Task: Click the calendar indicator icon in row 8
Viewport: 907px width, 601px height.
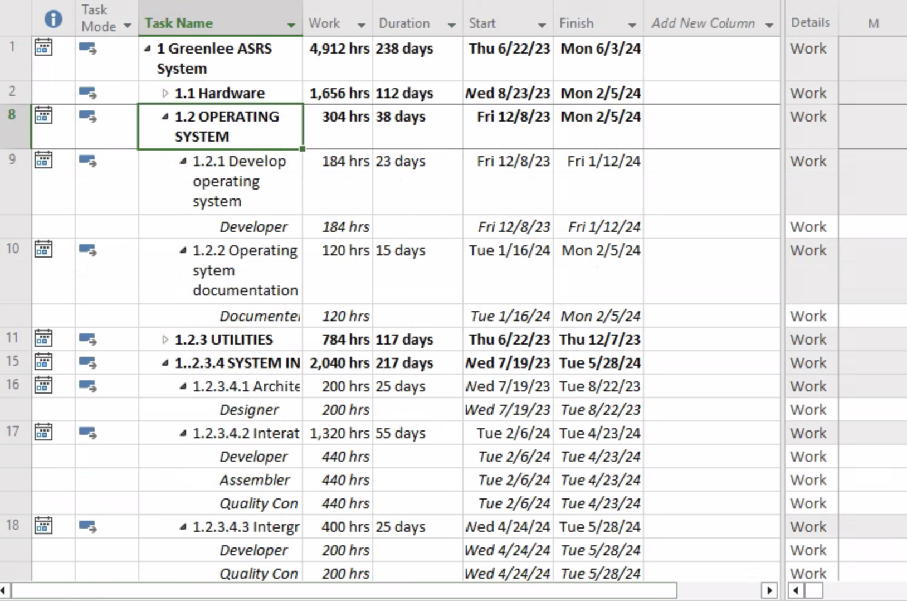Action: [x=43, y=115]
